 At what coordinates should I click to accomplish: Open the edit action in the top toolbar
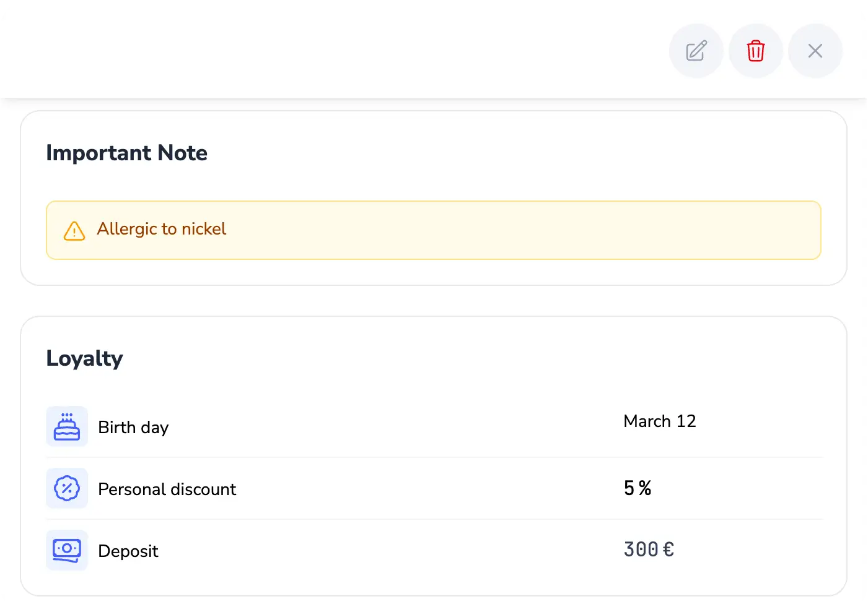pyautogui.click(x=696, y=51)
